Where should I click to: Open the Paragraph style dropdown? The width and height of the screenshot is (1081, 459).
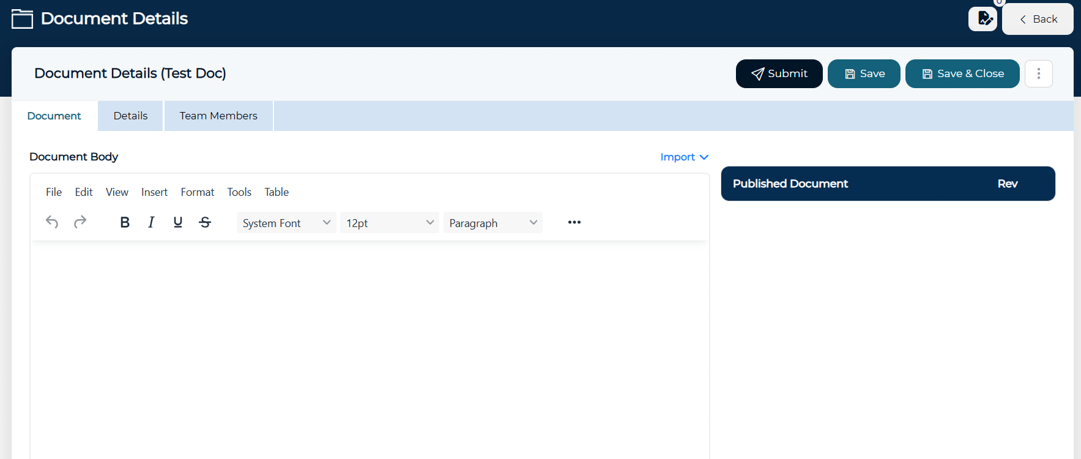493,223
